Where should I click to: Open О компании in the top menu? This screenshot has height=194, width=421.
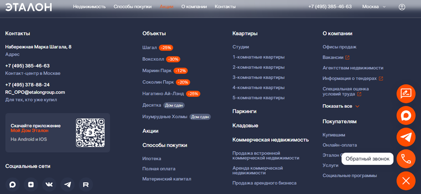point(194,7)
